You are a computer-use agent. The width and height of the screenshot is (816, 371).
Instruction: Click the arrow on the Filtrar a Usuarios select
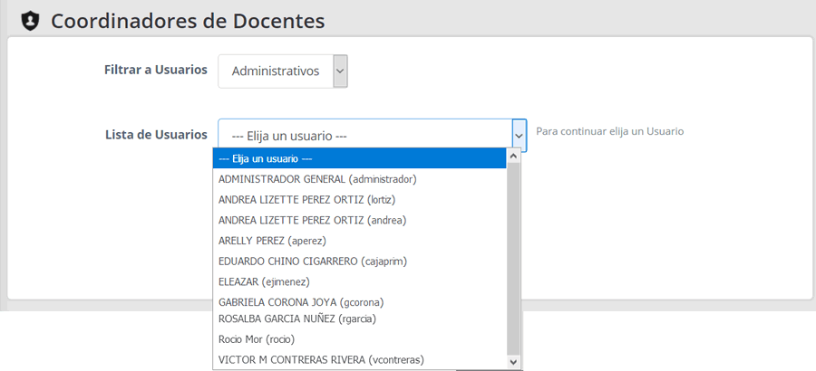(x=340, y=71)
